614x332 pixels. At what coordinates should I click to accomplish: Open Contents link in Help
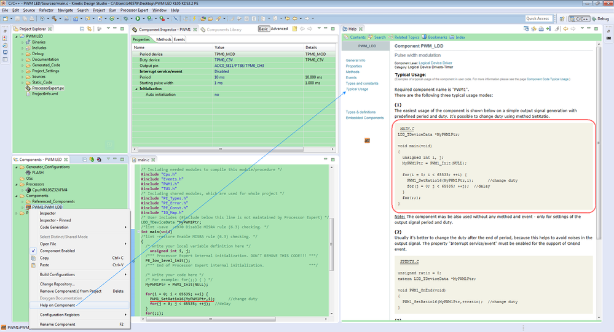pyautogui.click(x=358, y=37)
